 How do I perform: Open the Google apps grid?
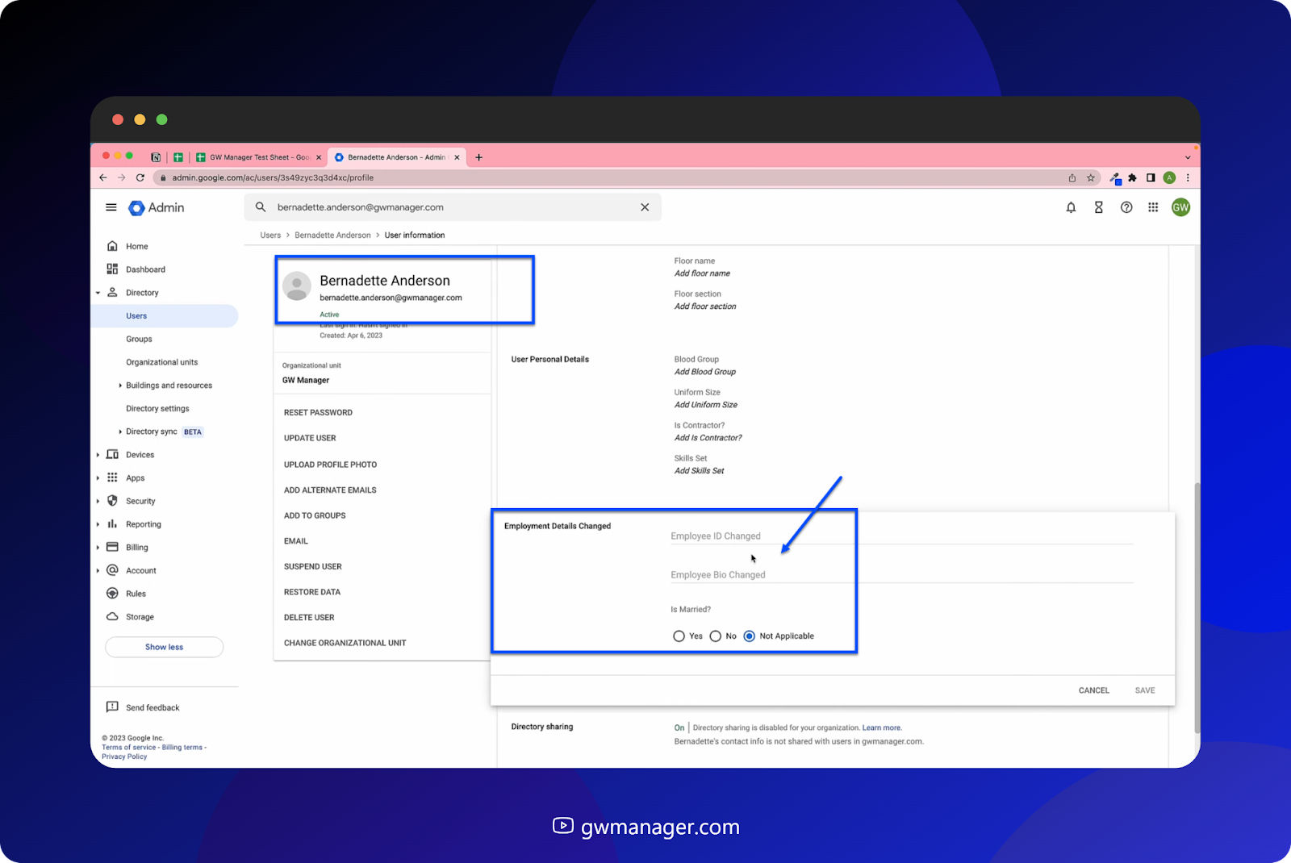pos(1153,207)
